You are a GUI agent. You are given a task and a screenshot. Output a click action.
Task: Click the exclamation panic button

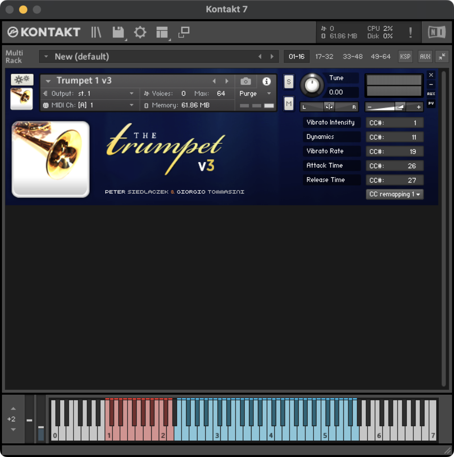click(x=410, y=32)
